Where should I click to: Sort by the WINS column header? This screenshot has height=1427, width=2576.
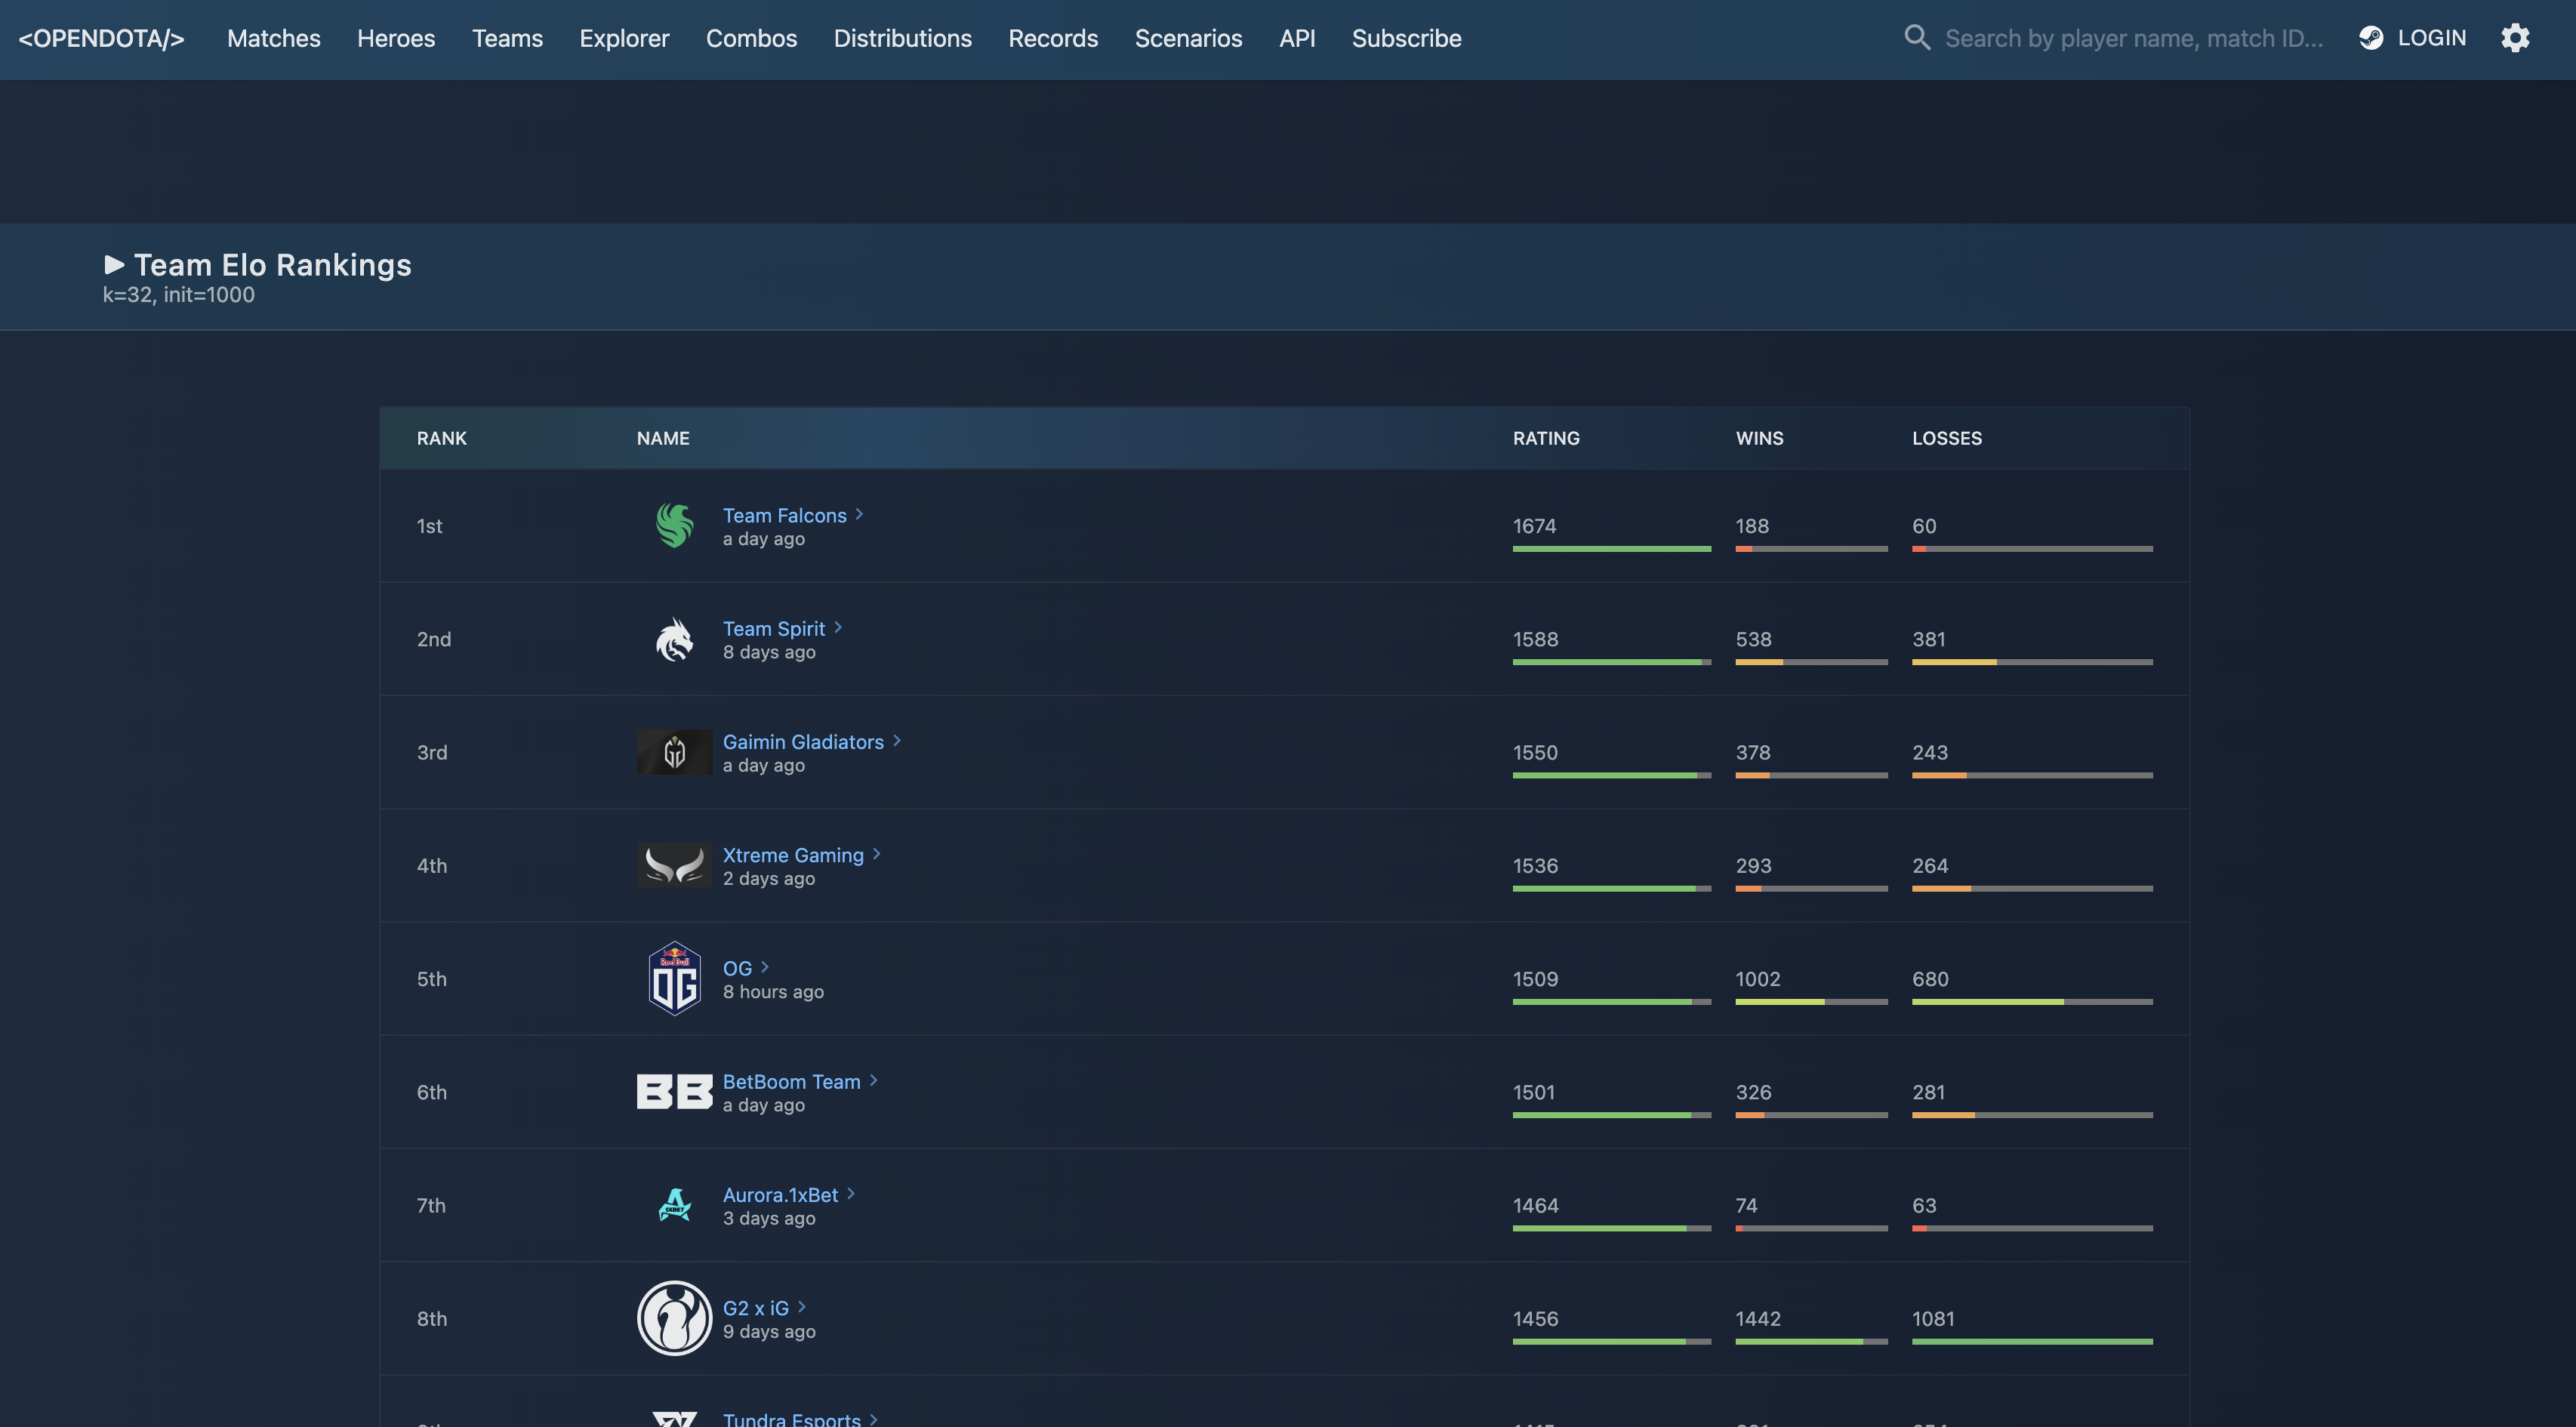tap(1759, 438)
